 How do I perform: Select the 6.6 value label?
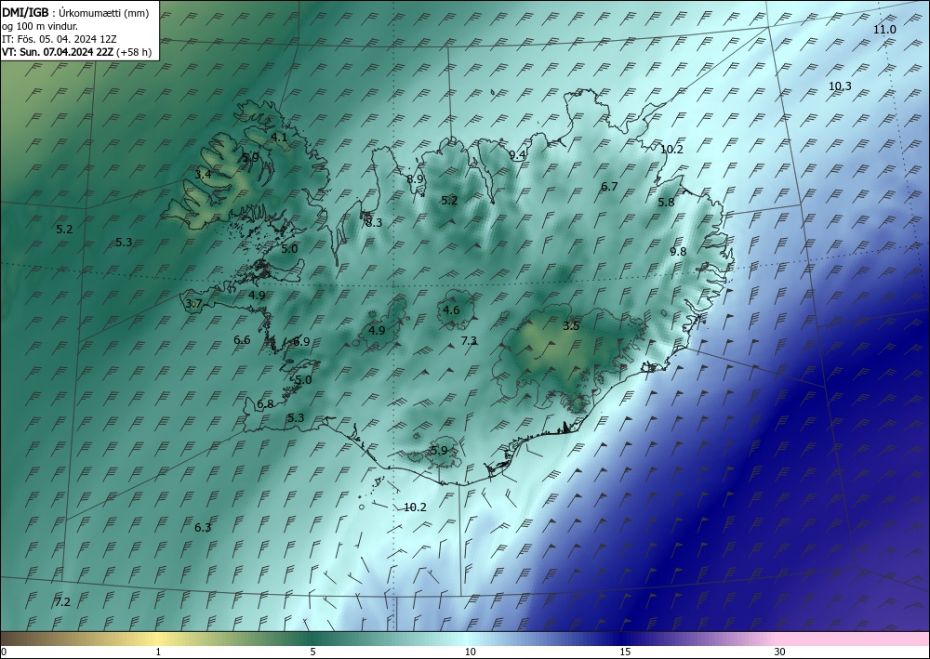(242, 340)
